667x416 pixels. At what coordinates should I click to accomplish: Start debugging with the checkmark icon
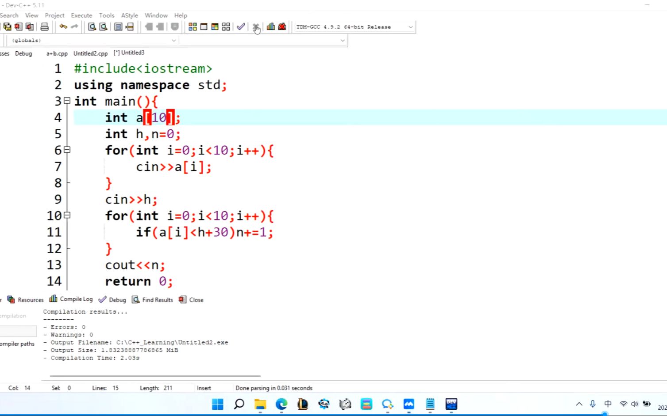pyautogui.click(x=241, y=27)
